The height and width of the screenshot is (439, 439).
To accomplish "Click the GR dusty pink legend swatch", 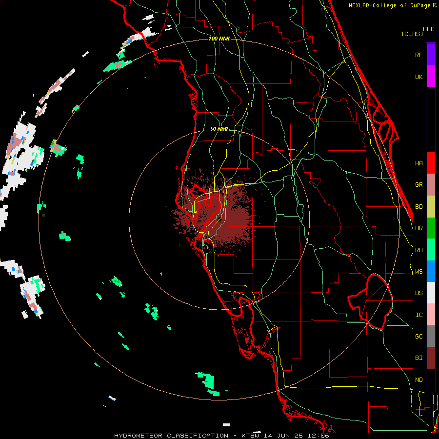I will (431, 185).
